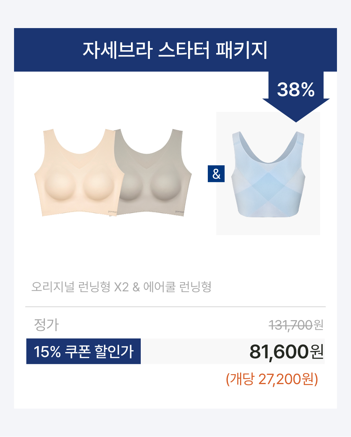Click the 정가 label
This screenshot has height=437, width=351.
[46, 324]
